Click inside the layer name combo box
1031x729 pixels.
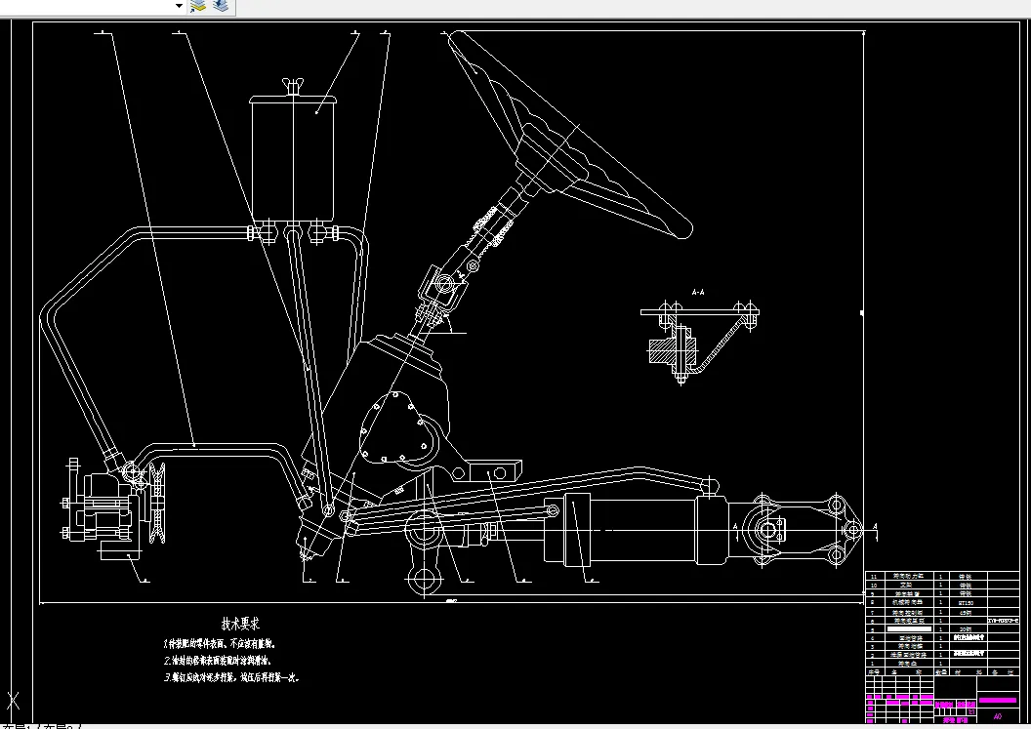click(86, 6)
